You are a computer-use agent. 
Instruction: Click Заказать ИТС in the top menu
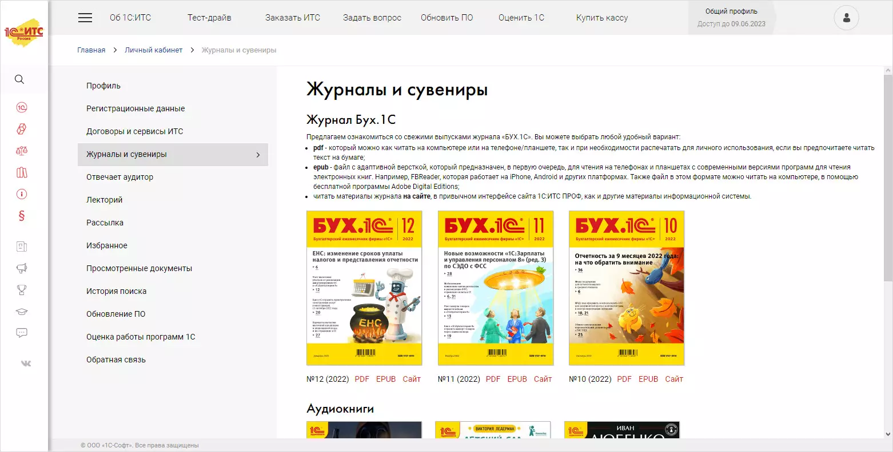(293, 18)
